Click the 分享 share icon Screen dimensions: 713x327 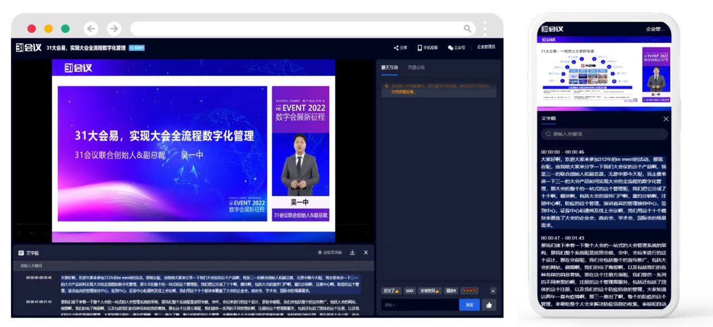(397, 47)
